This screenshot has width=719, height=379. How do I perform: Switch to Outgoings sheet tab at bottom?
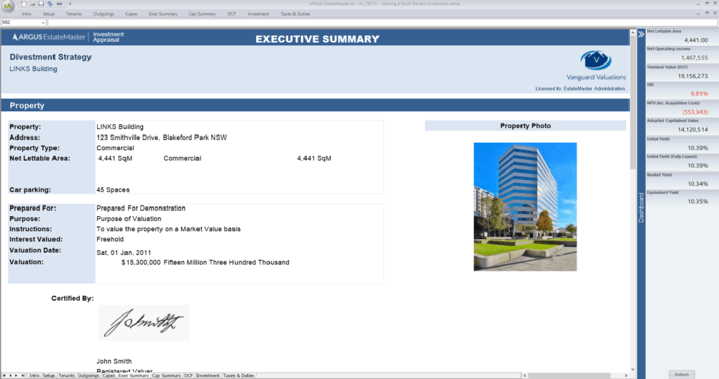[x=88, y=375]
